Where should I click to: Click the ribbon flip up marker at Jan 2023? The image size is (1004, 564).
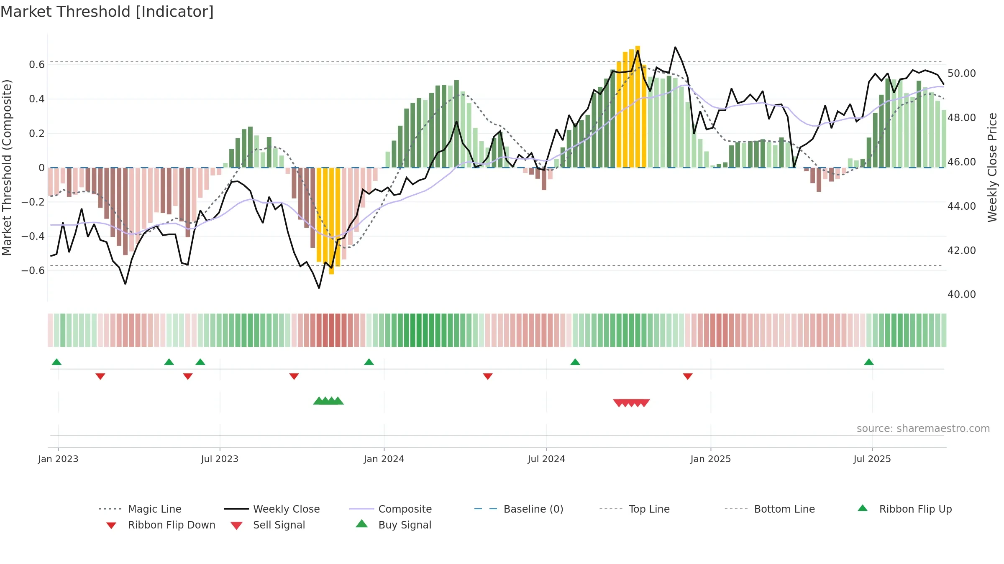click(56, 362)
